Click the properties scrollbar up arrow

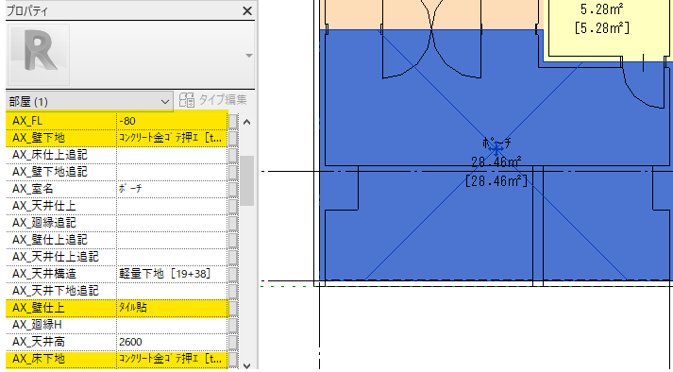246,122
